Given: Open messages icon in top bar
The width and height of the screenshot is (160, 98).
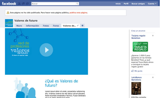Looking at the screenshot, I should 23,3.
